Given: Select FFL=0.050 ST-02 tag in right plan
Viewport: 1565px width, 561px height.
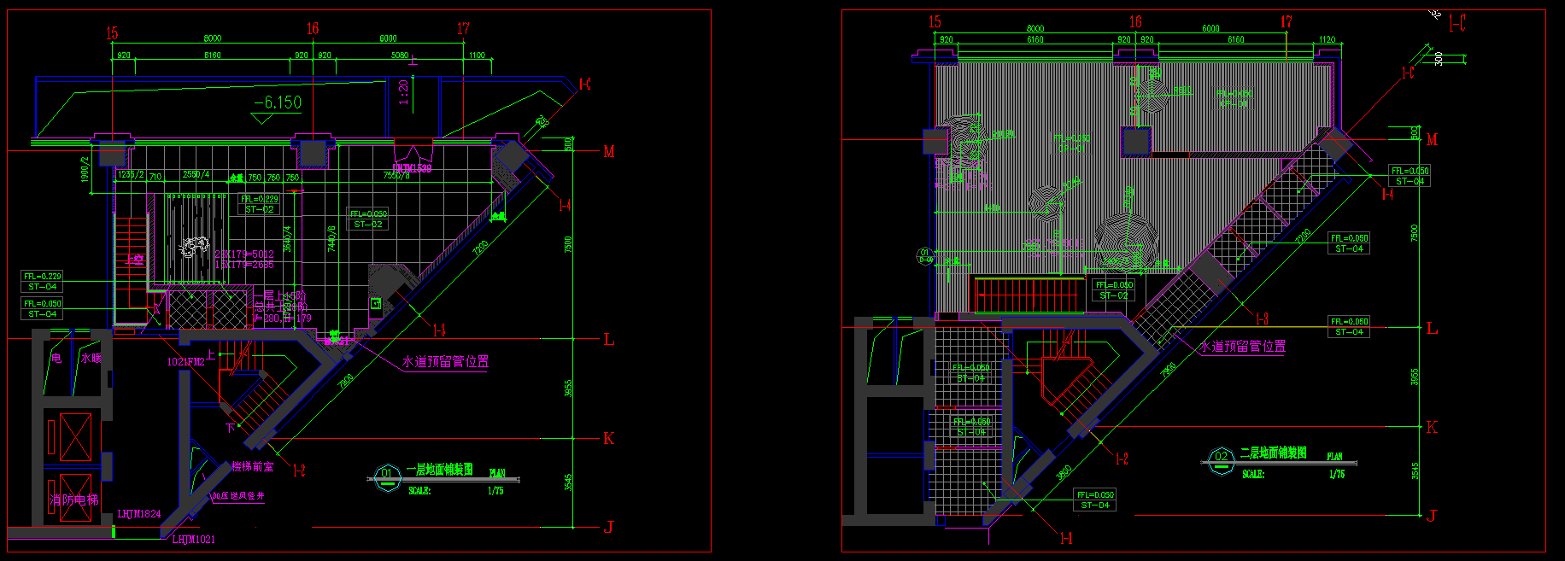Looking at the screenshot, I should pos(1114,290).
